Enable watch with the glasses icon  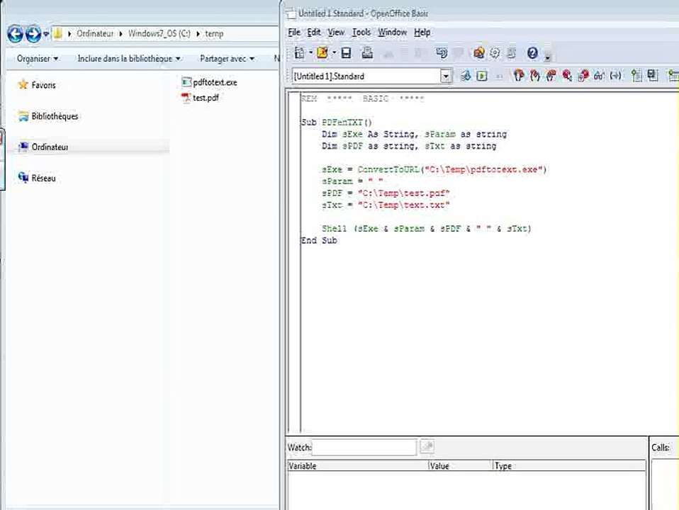[599, 76]
